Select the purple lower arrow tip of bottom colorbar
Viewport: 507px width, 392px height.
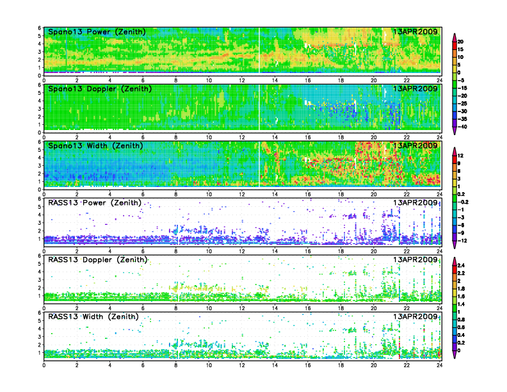pos(455,354)
